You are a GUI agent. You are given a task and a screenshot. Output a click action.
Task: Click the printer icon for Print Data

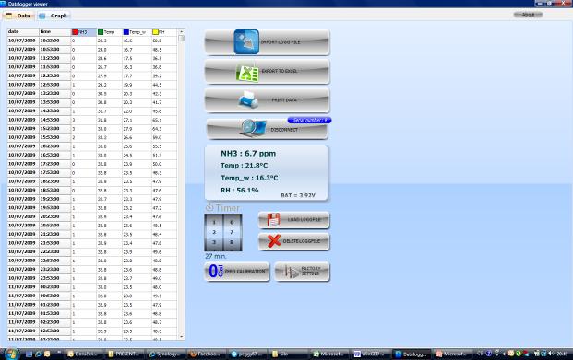coord(248,99)
